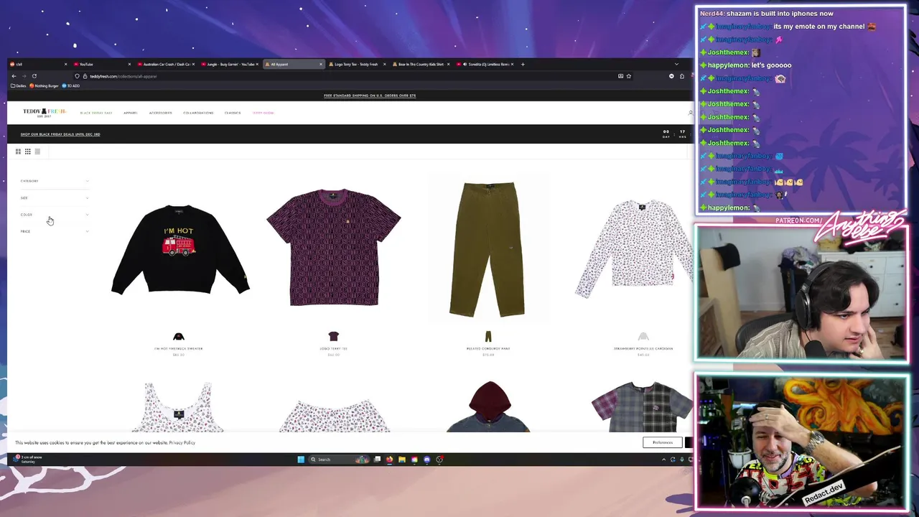Open the I'm Hot sweater product image

tap(179, 248)
